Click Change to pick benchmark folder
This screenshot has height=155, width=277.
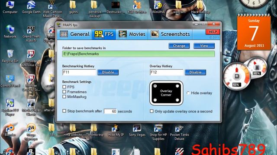[179, 46]
